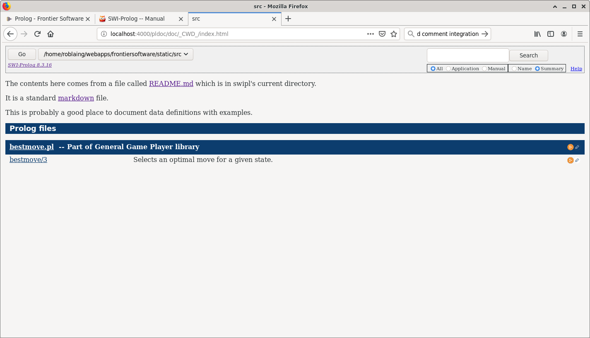Close the src tab
Viewport: 590px width, 338px height.
click(274, 19)
